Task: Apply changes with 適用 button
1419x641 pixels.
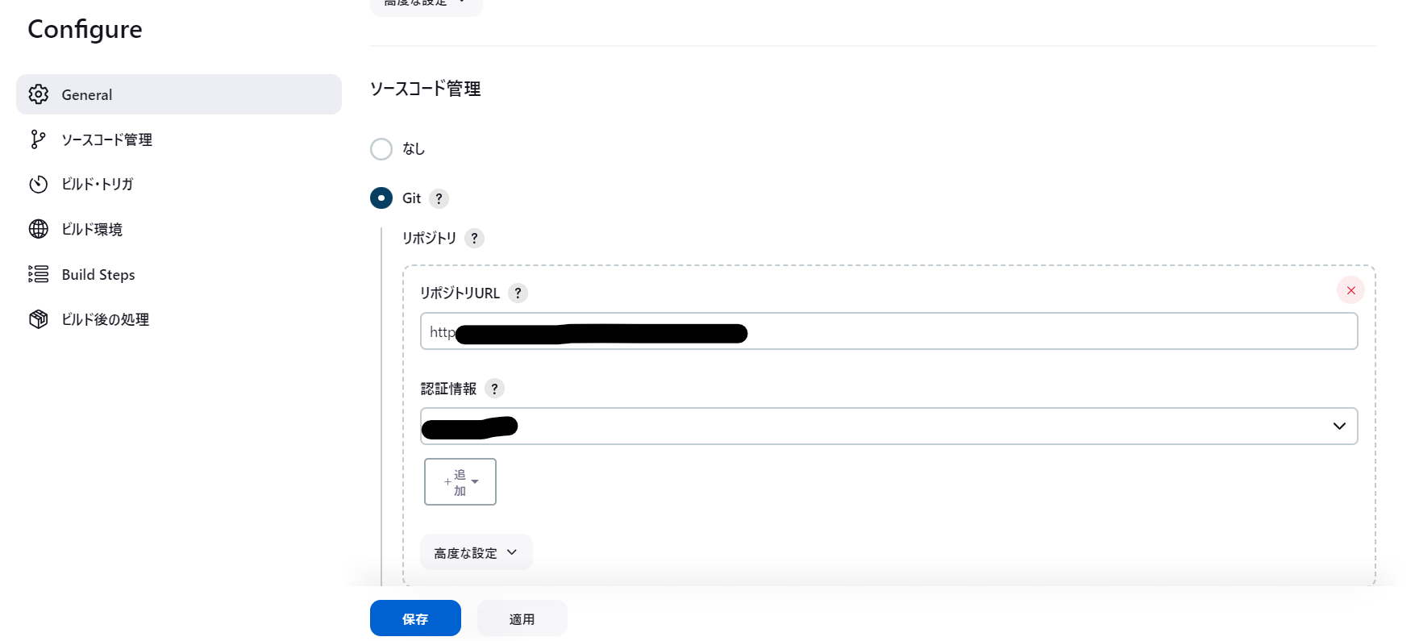Action: pyautogui.click(x=522, y=618)
